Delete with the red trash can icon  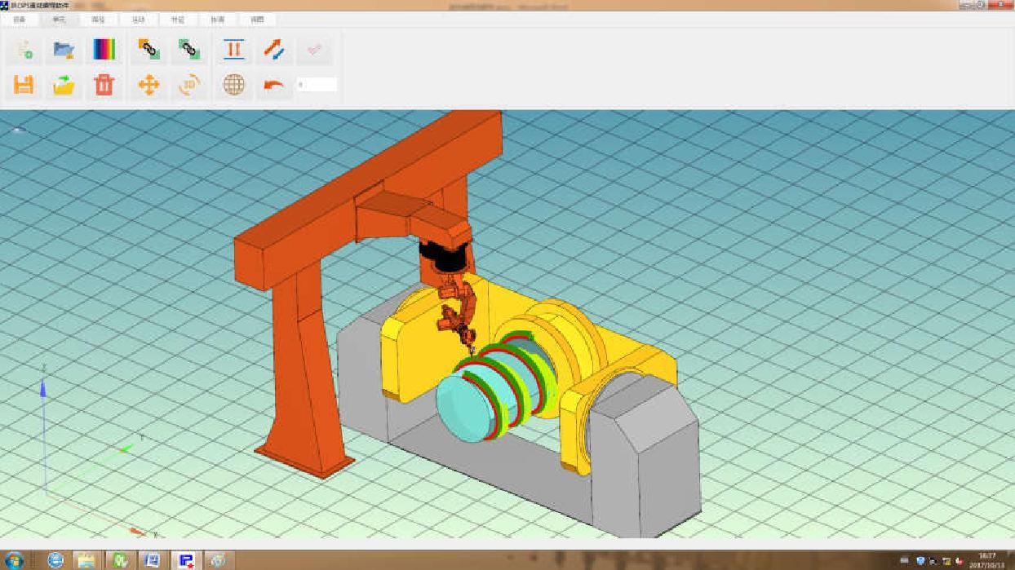[x=104, y=85]
